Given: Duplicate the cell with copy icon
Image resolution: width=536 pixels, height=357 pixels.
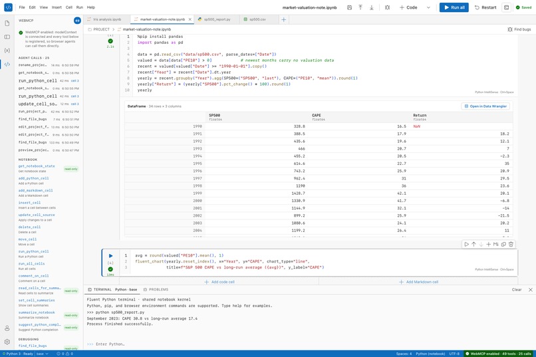Looking at the screenshot, I should [503, 244].
